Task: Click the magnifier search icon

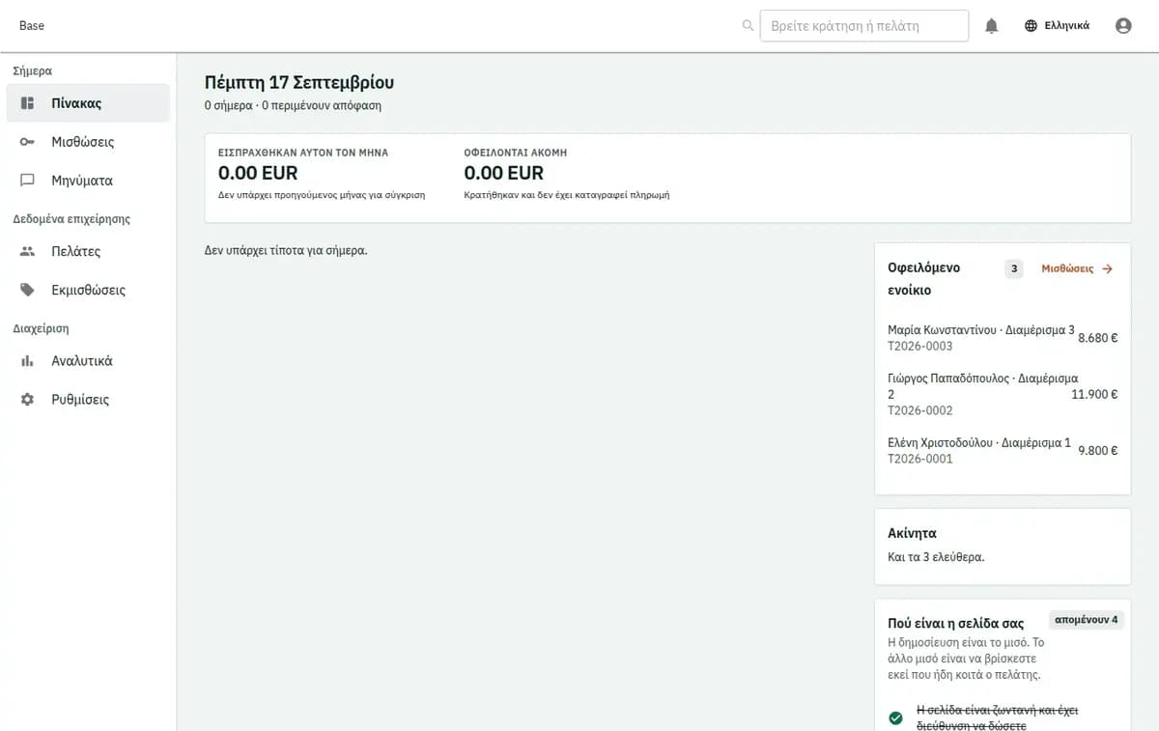Action: pos(748,26)
